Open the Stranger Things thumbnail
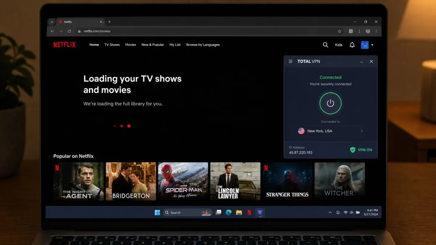The image size is (436, 245). coord(287,181)
